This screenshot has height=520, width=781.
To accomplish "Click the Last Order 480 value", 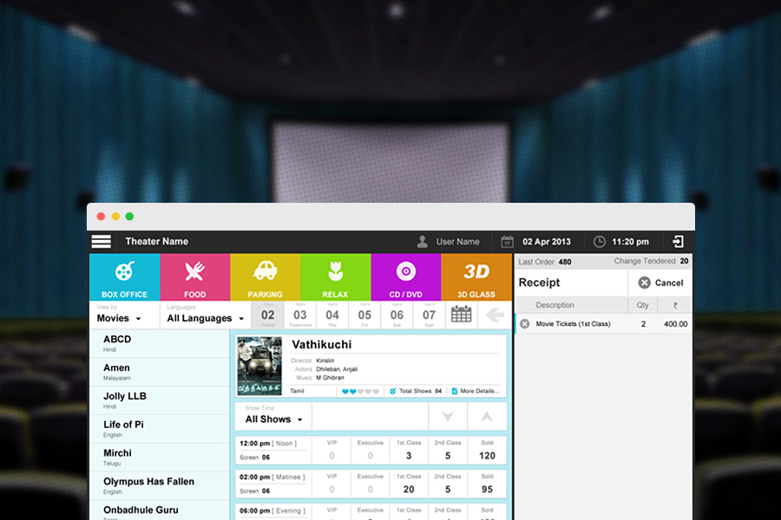I will pyautogui.click(x=565, y=262).
